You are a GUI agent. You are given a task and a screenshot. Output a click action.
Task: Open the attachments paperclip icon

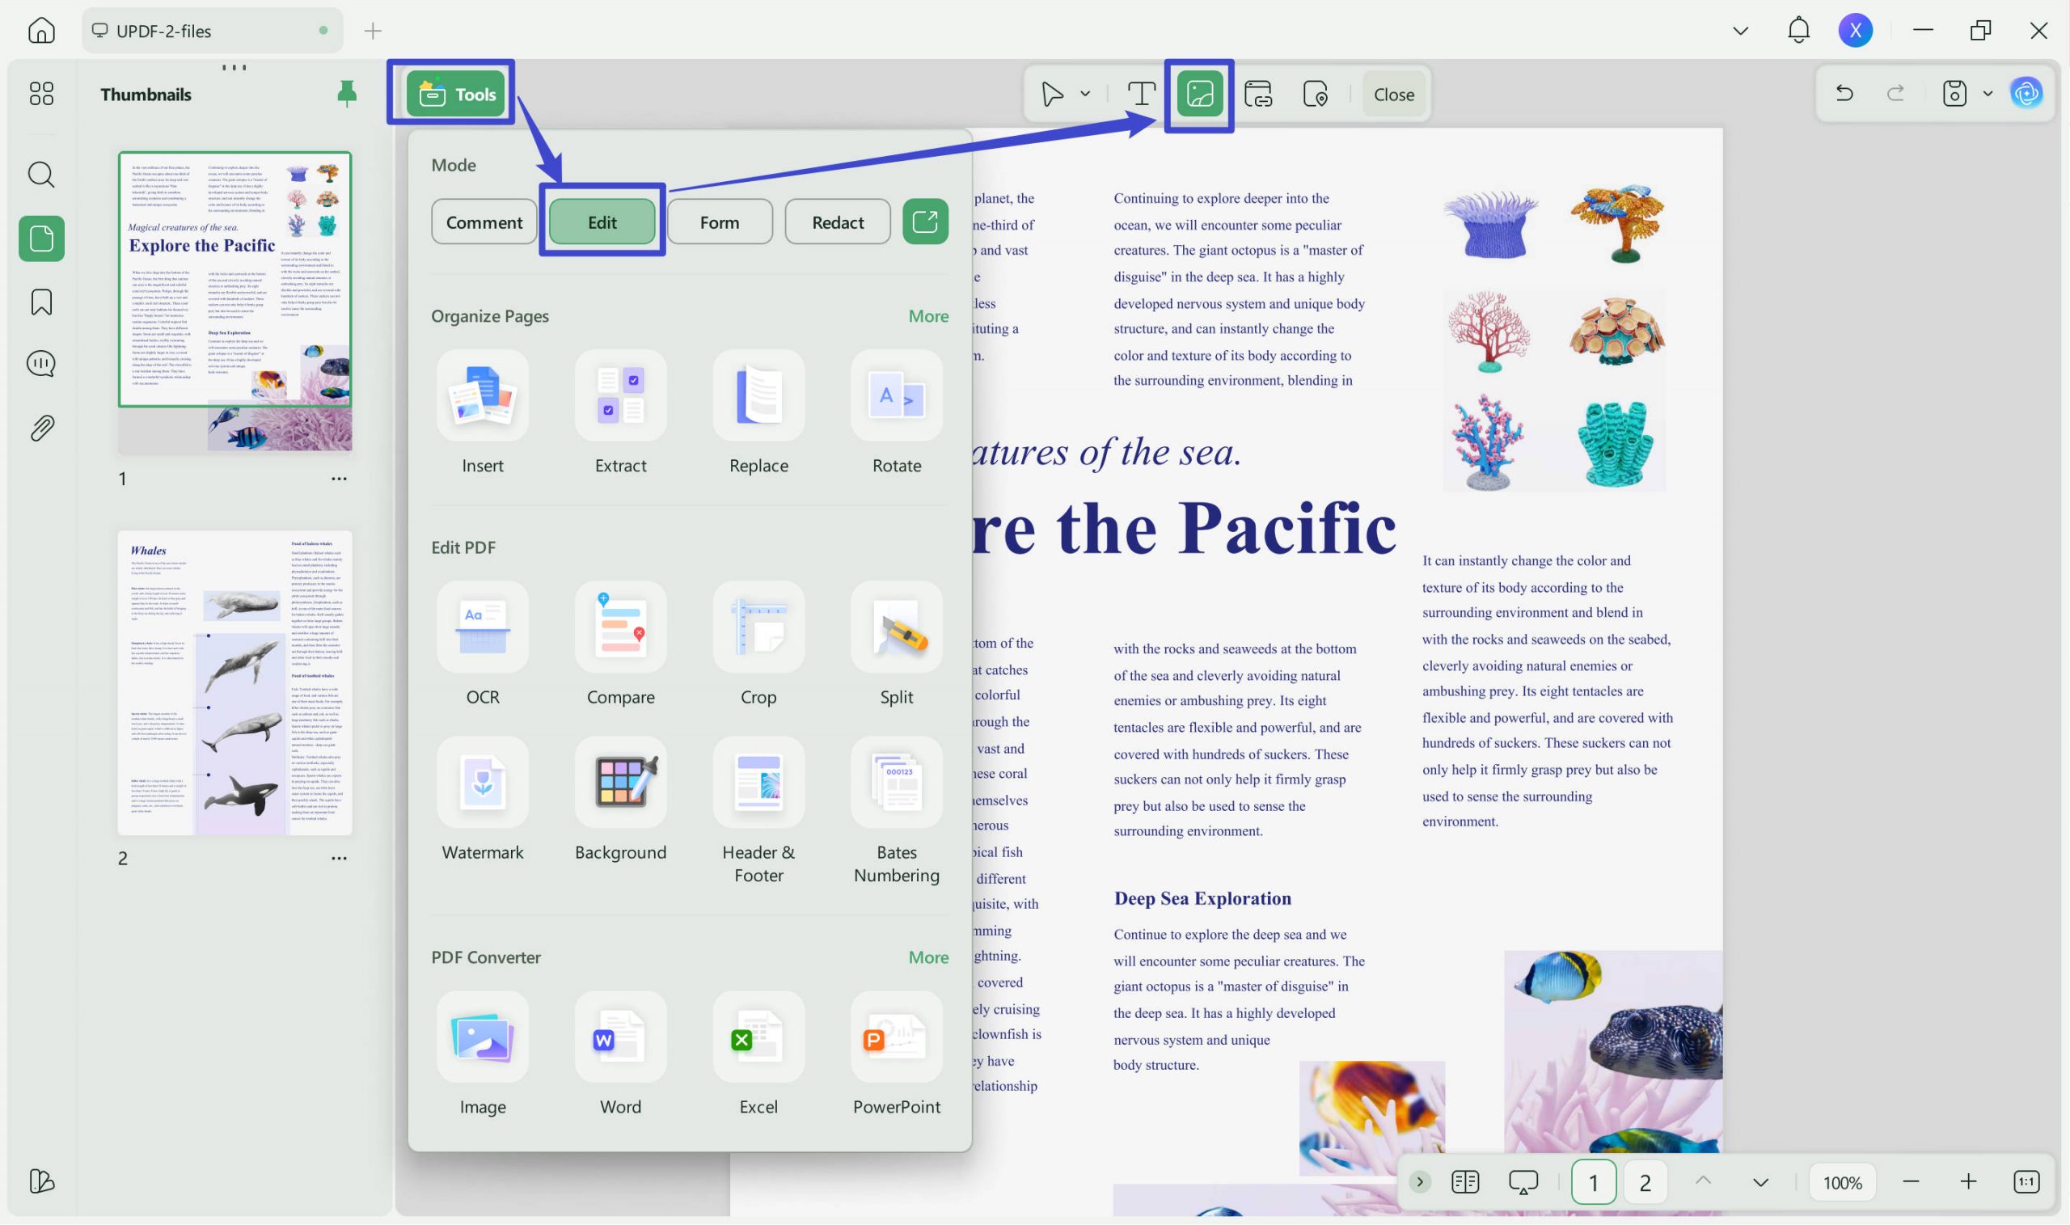[41, 429]
